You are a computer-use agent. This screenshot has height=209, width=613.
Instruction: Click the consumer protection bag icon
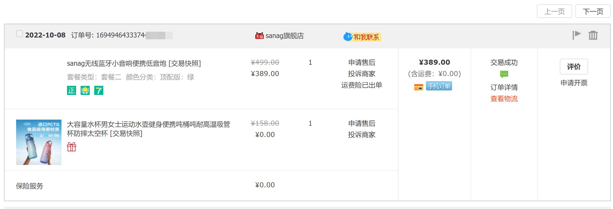pos(85,90)
